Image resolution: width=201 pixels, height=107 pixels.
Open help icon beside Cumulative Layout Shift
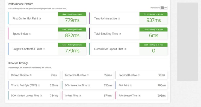(x=126, y=49)
